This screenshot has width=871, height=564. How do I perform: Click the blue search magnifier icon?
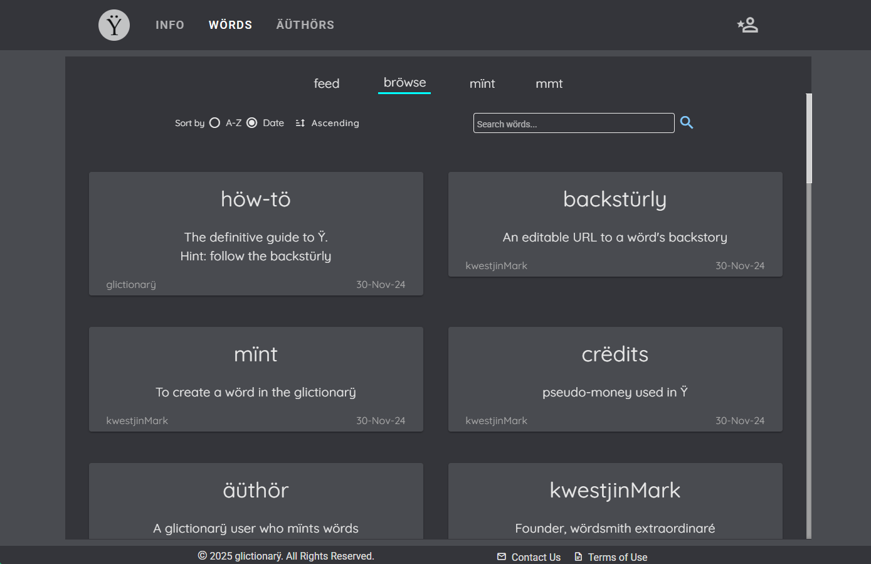pos(687,122)
